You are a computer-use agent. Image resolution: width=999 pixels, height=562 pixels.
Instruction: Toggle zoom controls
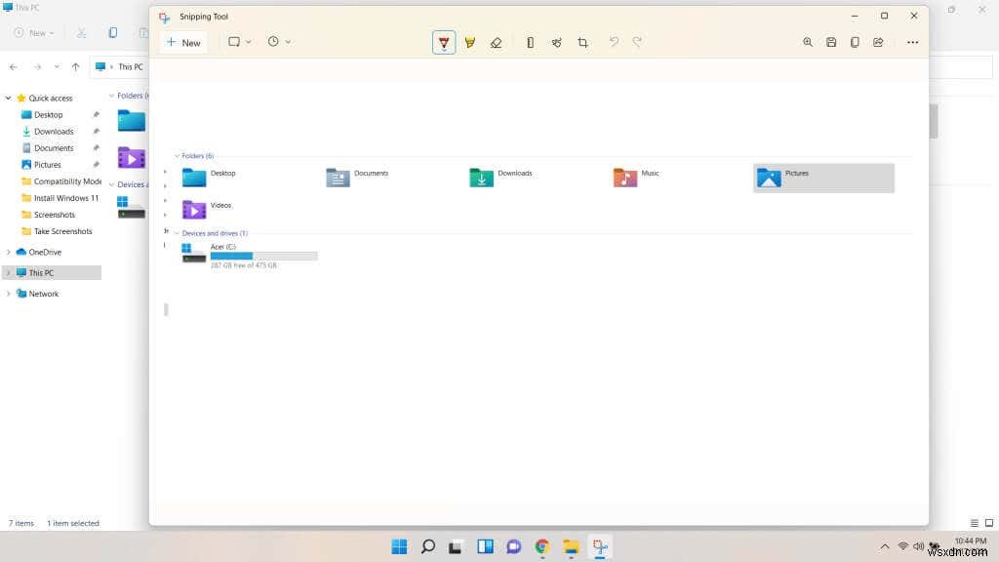tap(808, 42)
